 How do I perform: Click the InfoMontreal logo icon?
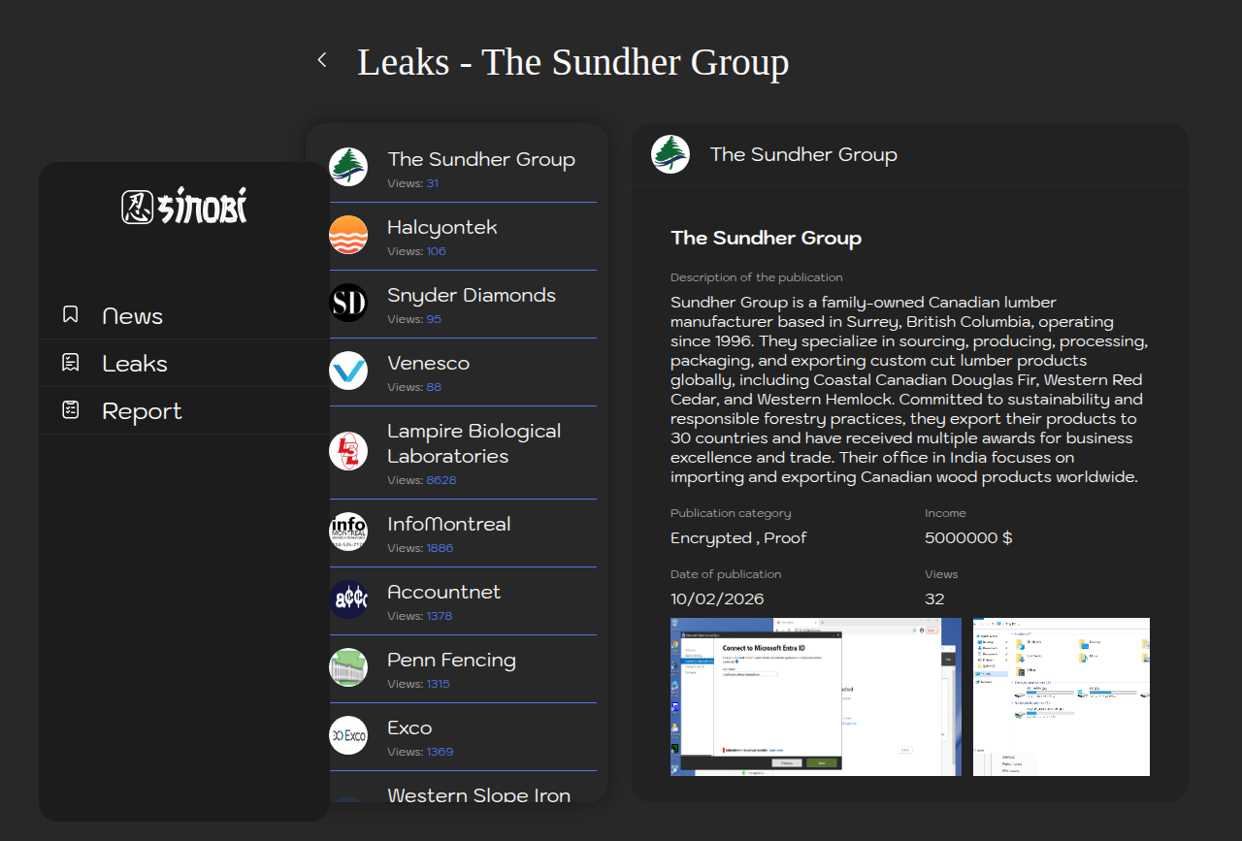tap(348, 532)
